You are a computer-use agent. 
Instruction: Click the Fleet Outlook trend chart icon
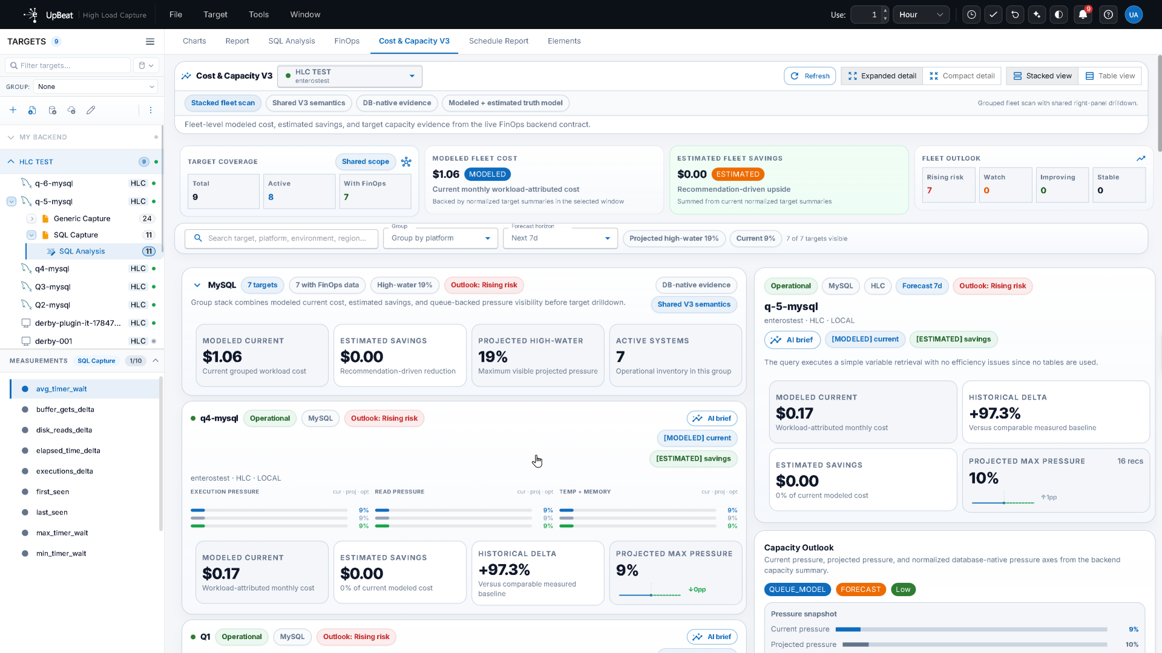pos(1141,158)
